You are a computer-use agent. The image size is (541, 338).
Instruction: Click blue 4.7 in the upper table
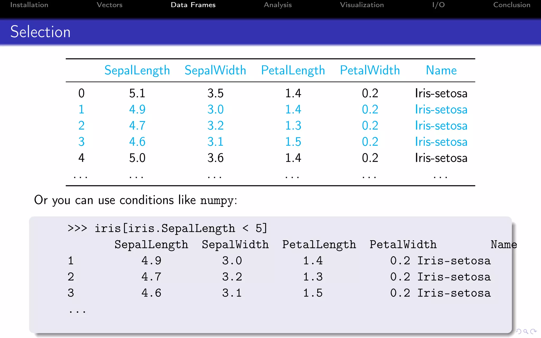click(137, 125)
